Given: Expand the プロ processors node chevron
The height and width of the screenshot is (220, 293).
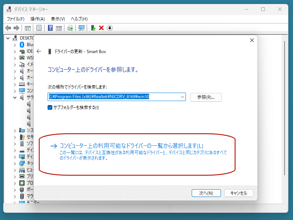Looking at the screenshot, I should pyautogui.click(x=15, y=183).
